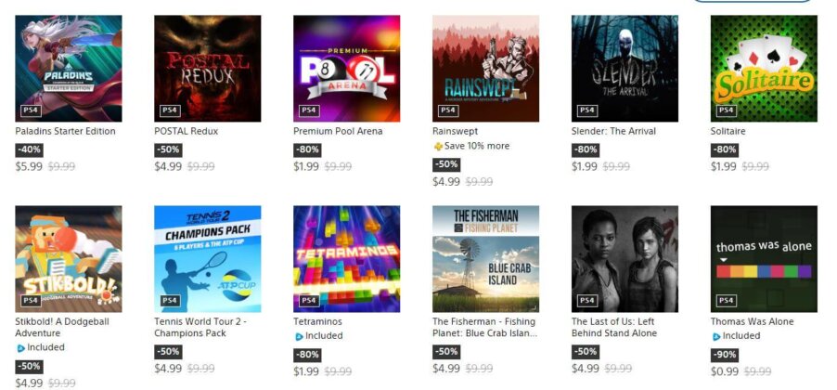
Task: Open the Paladins Starter Edition cover art
Action: pyautogui.click(x=69, y=69)
